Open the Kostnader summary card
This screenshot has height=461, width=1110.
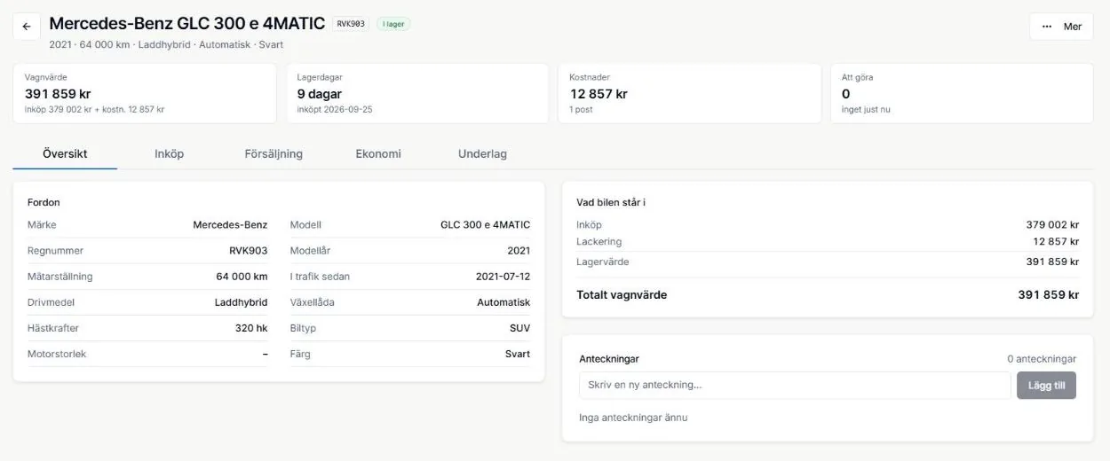pos(689,93)
